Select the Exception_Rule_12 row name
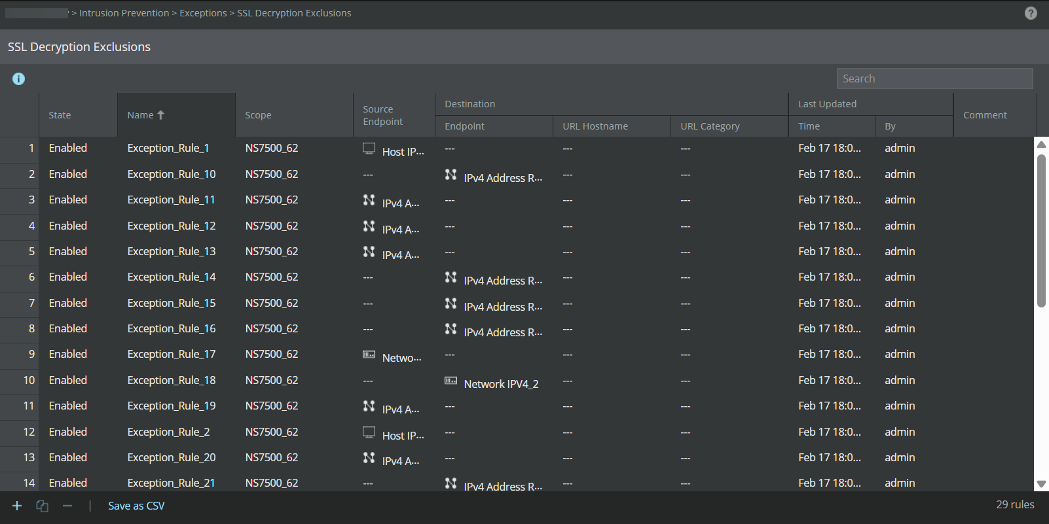Image resolution: width=1049 pixels, height=524 pixels. tap(172, 226)
